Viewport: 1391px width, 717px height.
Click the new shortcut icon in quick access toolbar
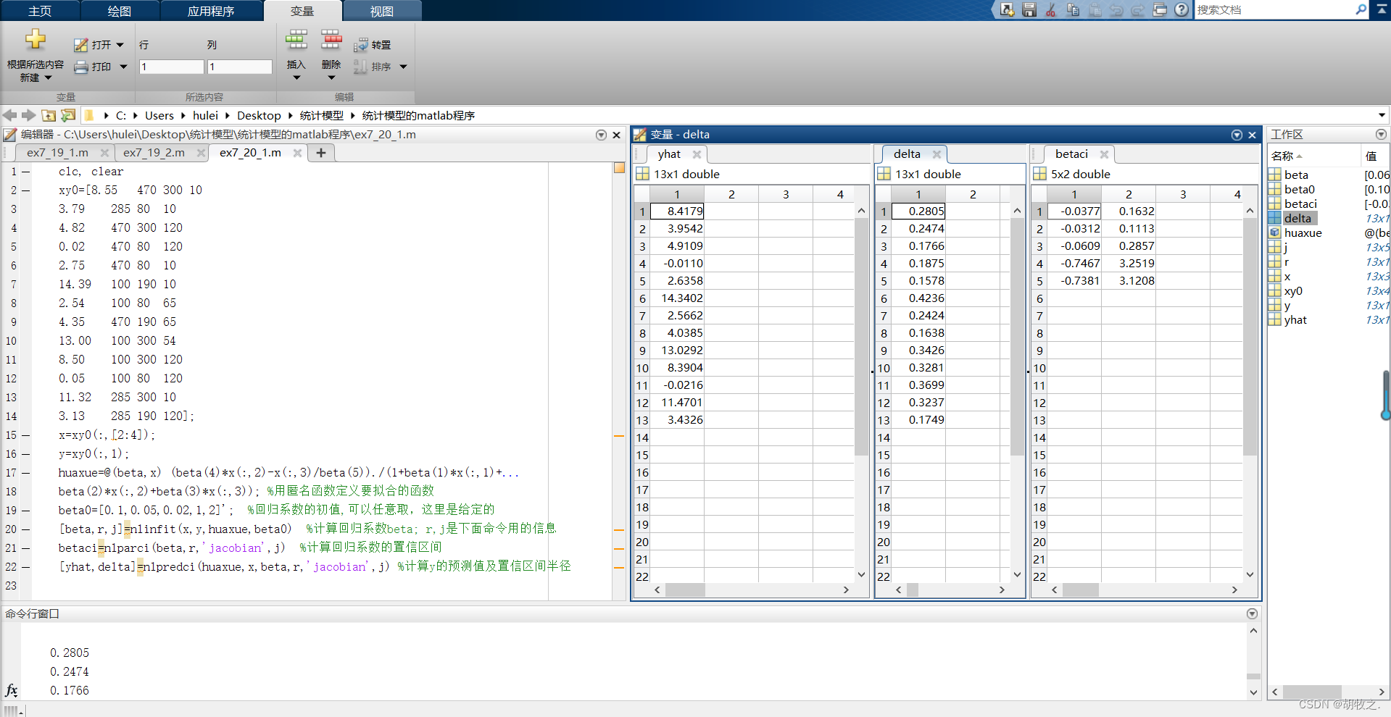[x=1007, y=9]
